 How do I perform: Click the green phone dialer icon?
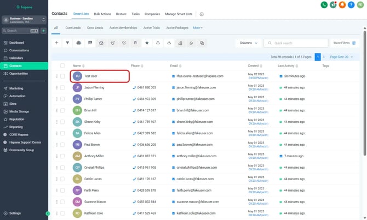(x=325, y=5)
